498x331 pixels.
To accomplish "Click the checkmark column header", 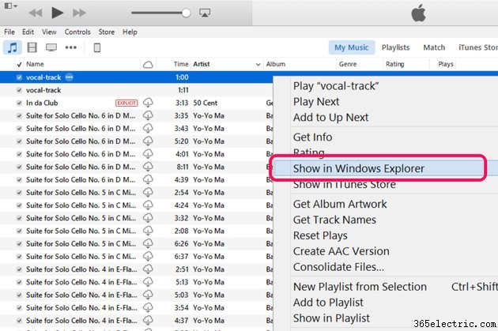I will 19,65.
